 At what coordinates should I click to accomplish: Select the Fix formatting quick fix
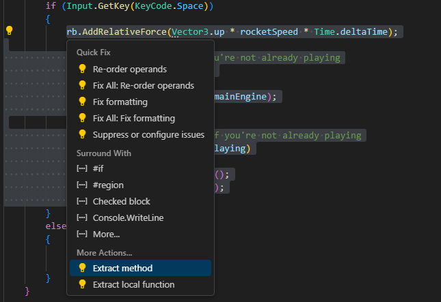pos(120,102)
